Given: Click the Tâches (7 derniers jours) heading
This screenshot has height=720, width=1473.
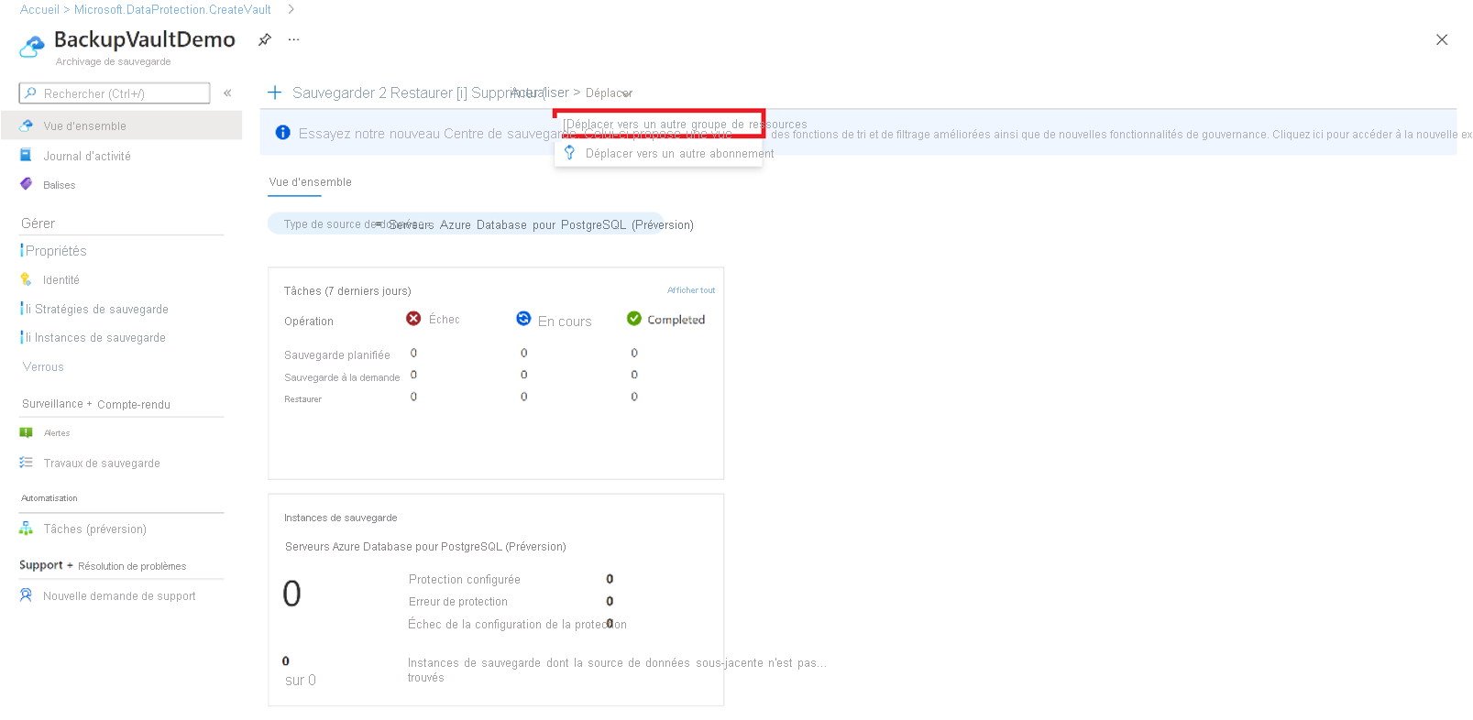Looking at the screenshot, I should (347, 291).
